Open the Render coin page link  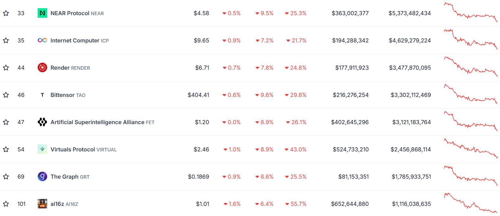point(70,68)
